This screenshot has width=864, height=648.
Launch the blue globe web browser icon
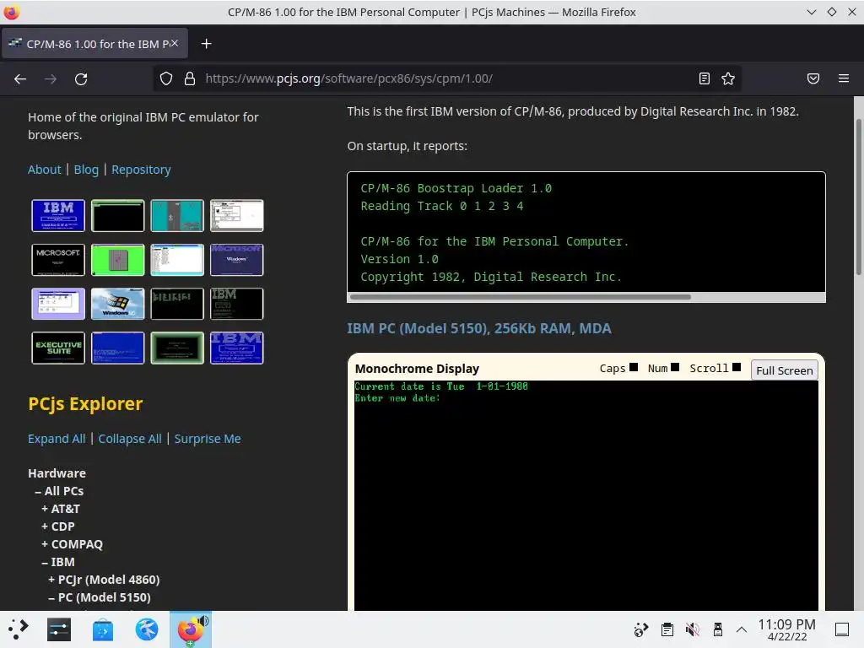(147, 629)
